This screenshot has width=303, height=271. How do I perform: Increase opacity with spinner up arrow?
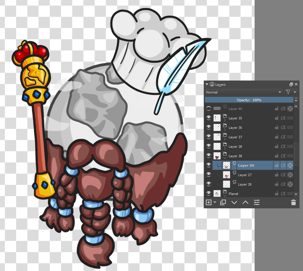(x=296, y=98)
